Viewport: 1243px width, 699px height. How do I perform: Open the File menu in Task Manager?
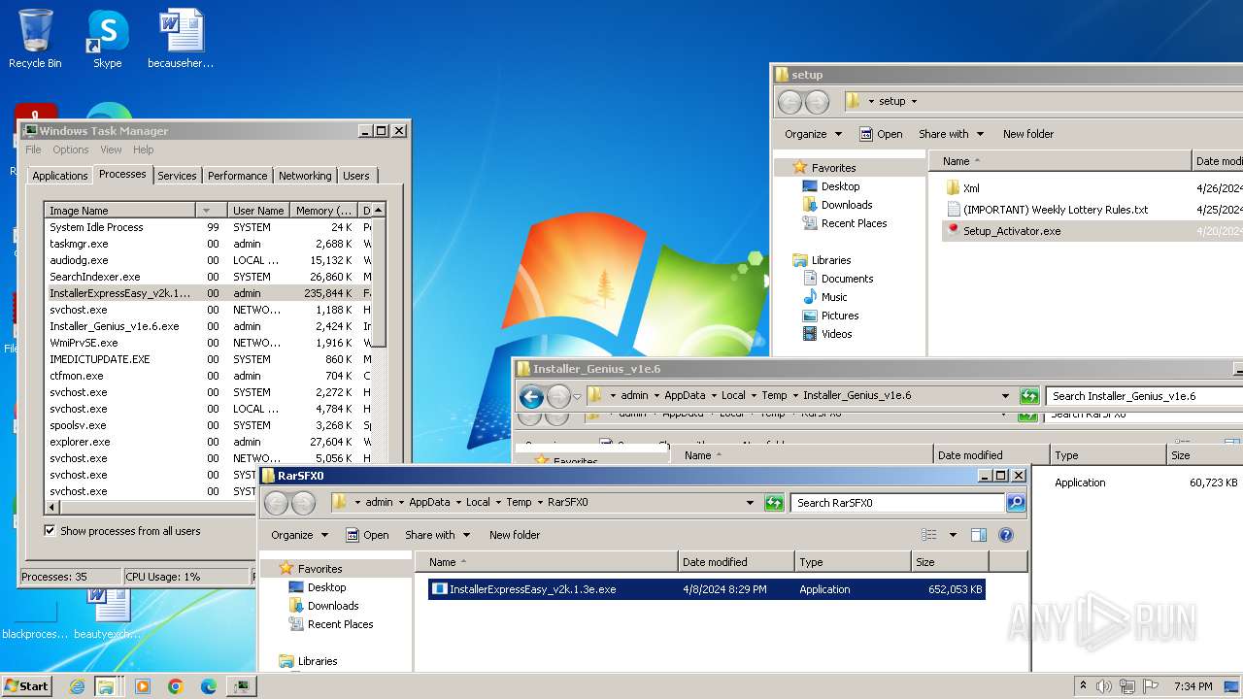coord(33,150)
